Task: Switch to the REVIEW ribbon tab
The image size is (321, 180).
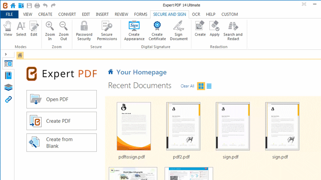Action: 122,14
